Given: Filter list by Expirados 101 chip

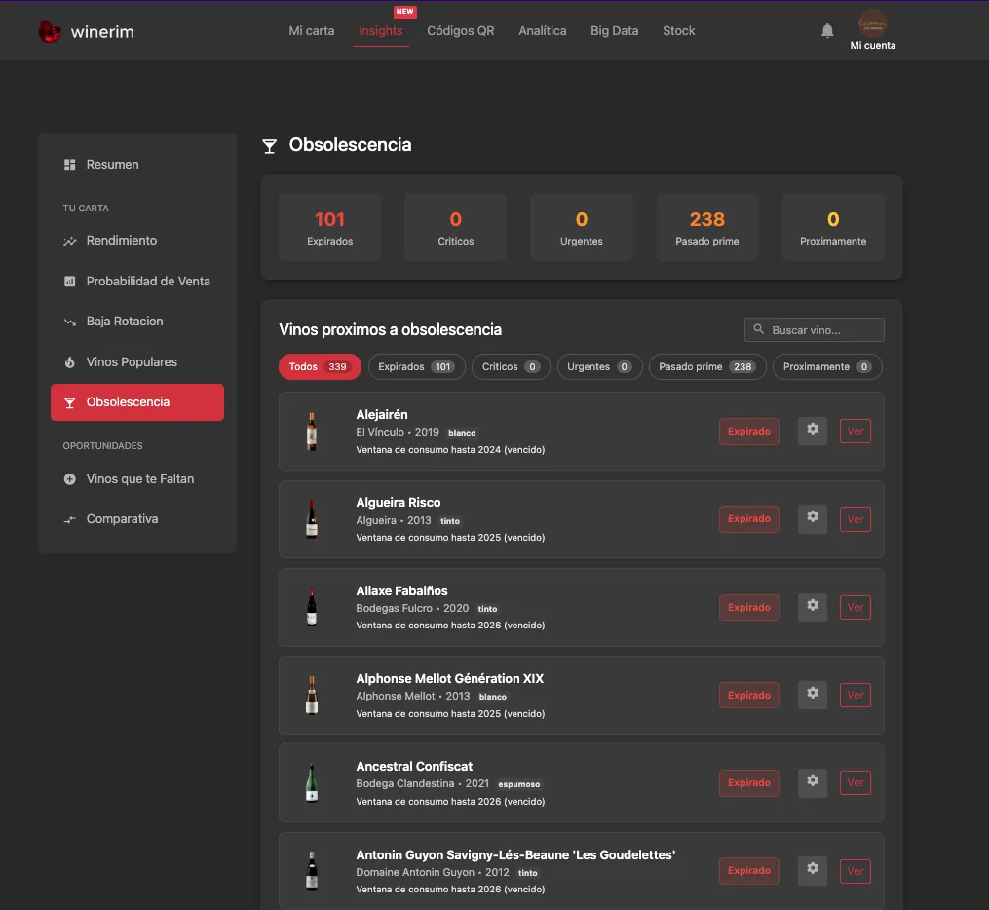Looking at the screenshot, I should [416, 367].
